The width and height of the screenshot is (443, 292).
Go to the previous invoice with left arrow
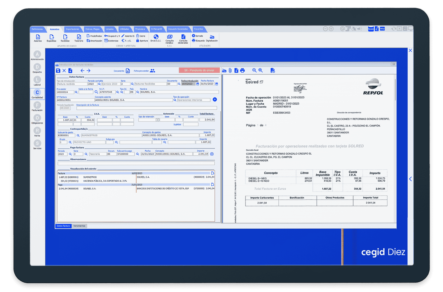tap(82, 71)
